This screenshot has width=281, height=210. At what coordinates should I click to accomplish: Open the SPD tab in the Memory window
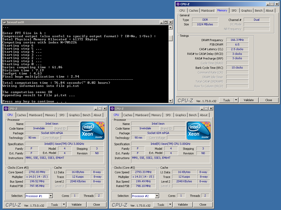[x=234, y=11]
